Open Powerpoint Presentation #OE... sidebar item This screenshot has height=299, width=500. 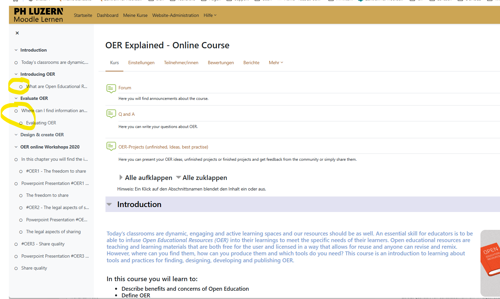coord(57,220)
